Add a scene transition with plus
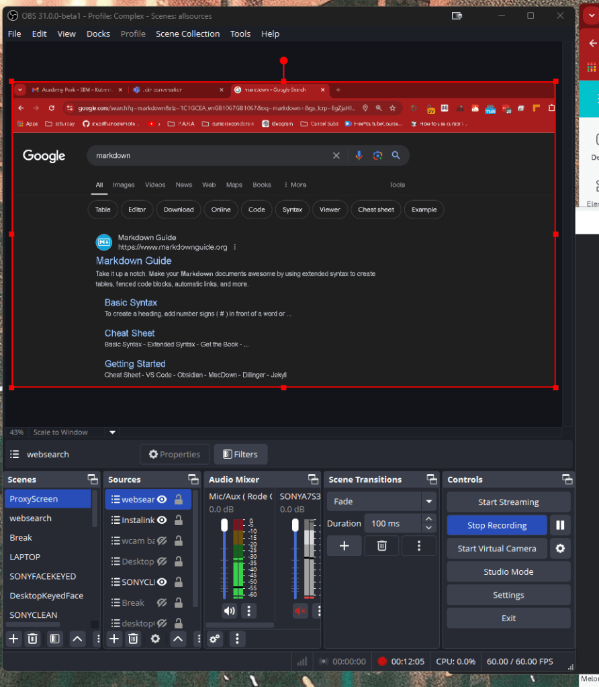 [x=344, y=545]
